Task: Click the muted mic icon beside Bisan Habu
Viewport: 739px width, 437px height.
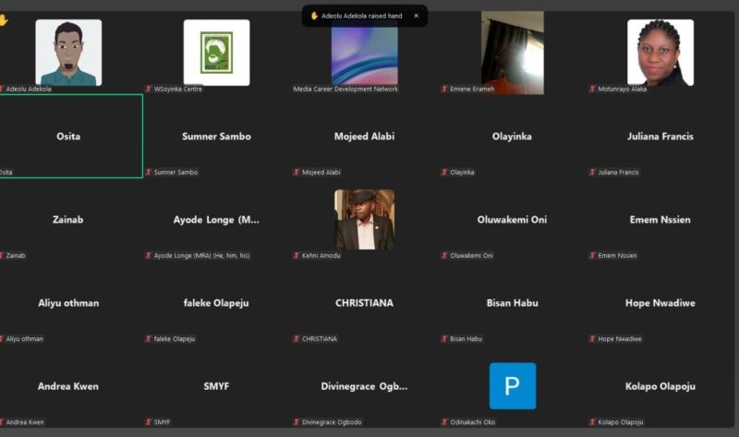Action: [444, 339]
